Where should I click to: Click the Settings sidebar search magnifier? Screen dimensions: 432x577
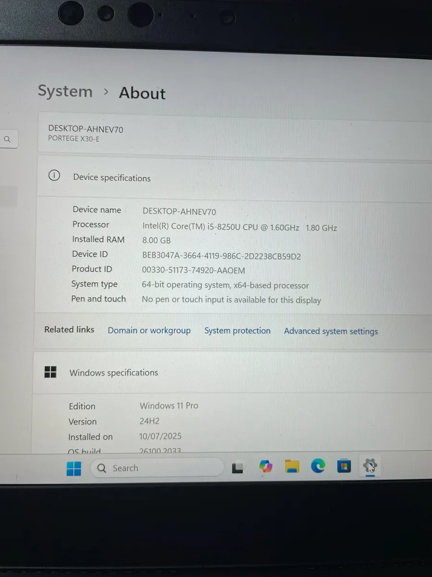7,139
